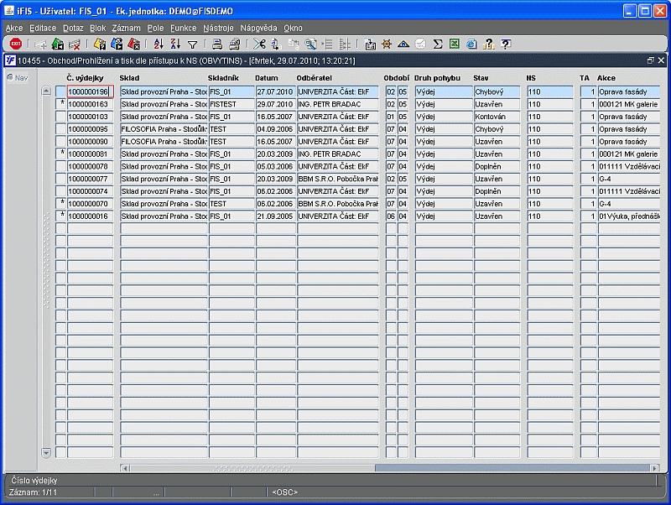Screen dimensions: 671x505
Task: Click the horizontal scrollbar right arrow
Action: click(x=655, y=468)
